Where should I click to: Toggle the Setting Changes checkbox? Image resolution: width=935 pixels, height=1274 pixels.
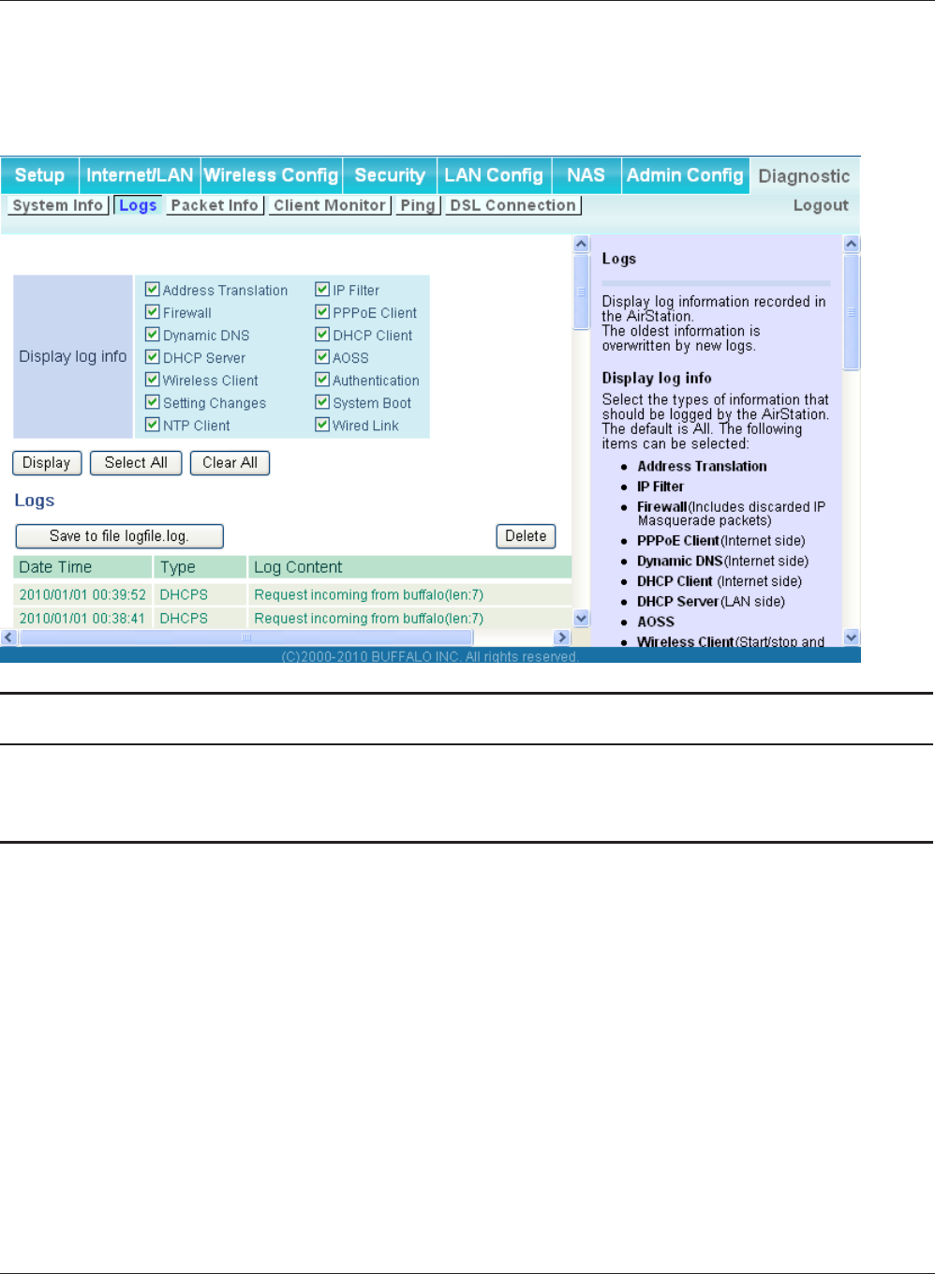pos(153,402)
